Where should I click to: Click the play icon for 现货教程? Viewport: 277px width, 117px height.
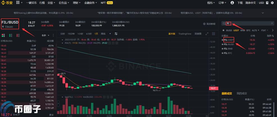(x=204, y=24)
